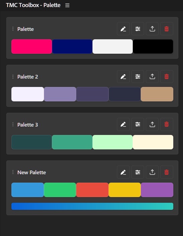The image size is (183, 236).
Task: Pick the tan swatch in Palette 2
Action: click(157, 94)
